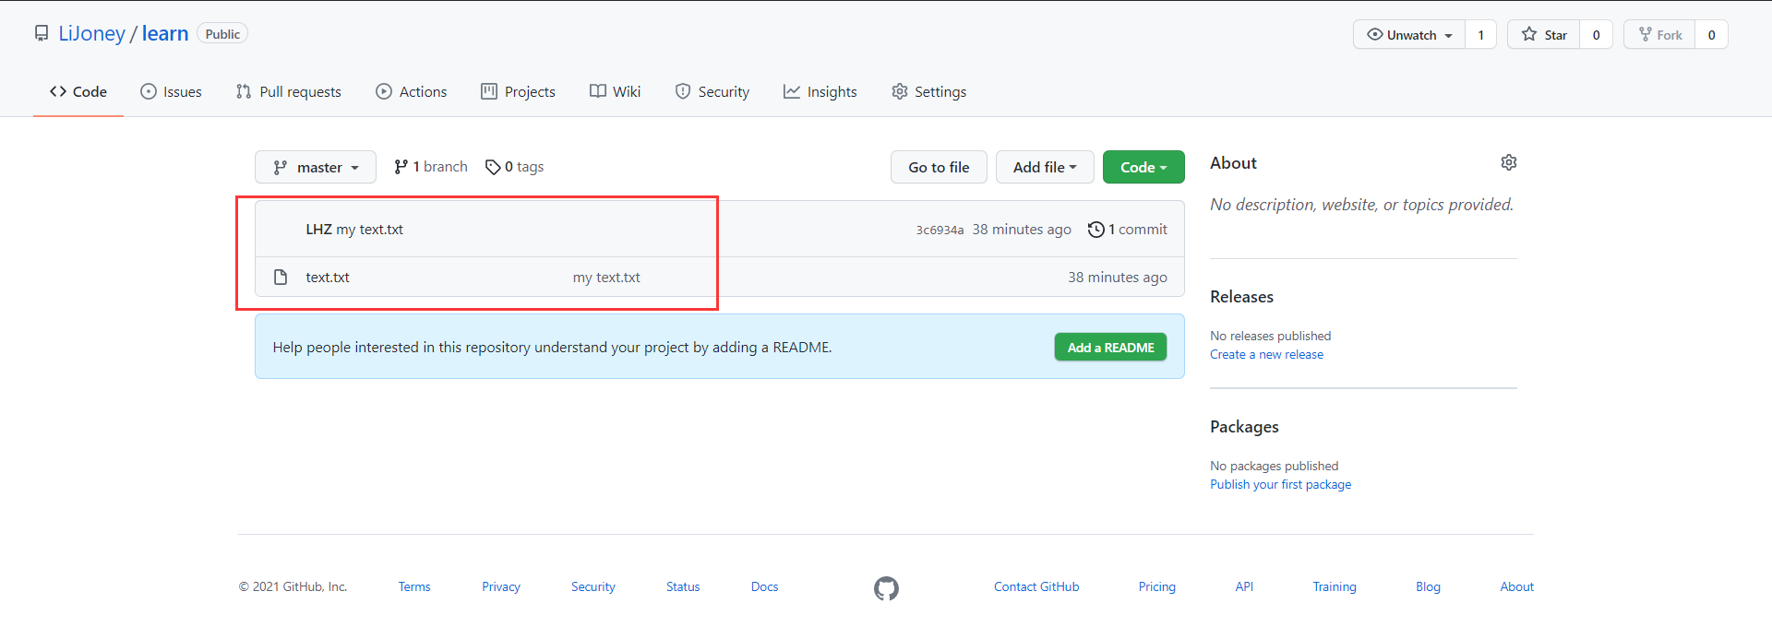Open the 1 commit history link

click(1128, 230)
